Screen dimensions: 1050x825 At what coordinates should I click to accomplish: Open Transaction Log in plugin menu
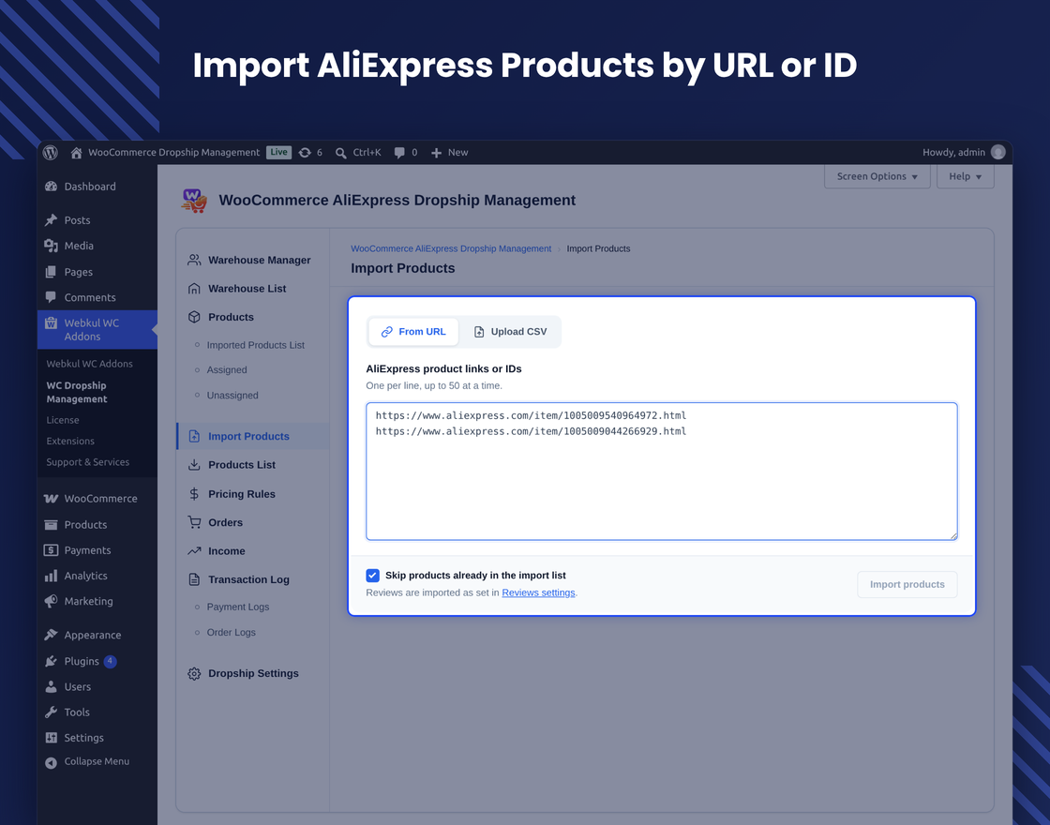coord(248,580)
